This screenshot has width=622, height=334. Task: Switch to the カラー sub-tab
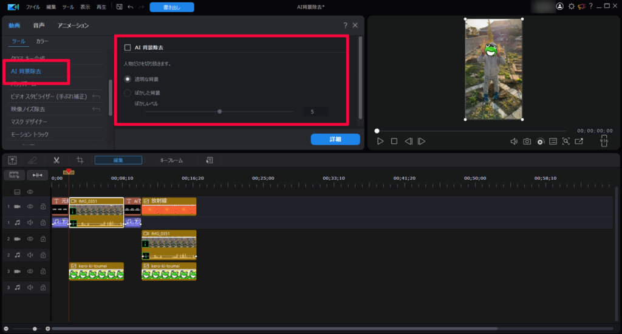tap(42, 41)
